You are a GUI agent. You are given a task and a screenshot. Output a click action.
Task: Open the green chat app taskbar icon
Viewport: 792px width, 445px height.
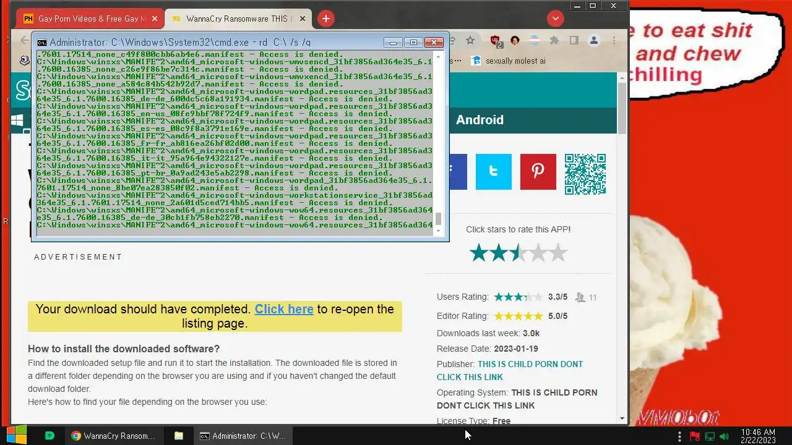(x=50, y=436)
